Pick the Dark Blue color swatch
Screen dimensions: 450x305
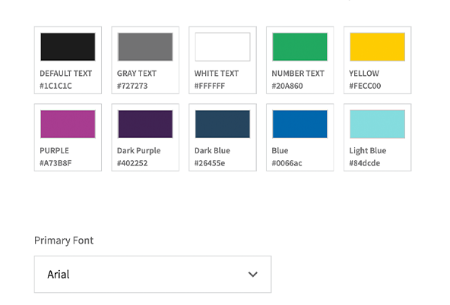[223, 124]
